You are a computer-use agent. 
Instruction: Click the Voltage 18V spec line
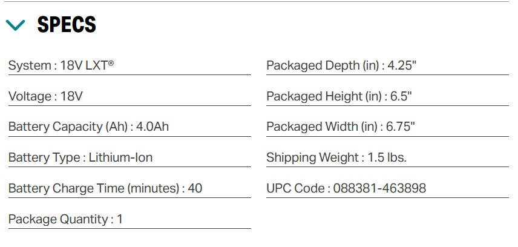coord(129,96)
